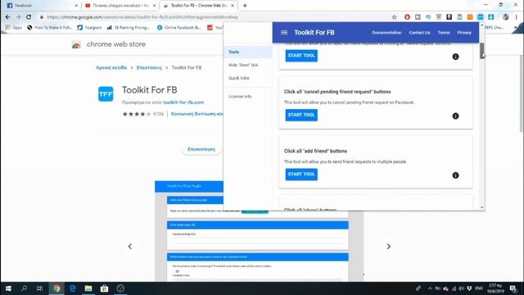Click the Επεκτάσεις breadcrumb link

[149, 67]
